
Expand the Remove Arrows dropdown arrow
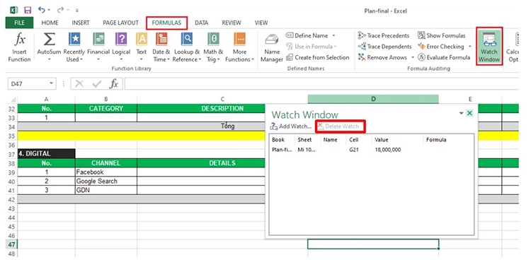tap(413, 57)
